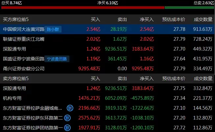Viewport: 215px width, 132px height.
Task: Click 净买 6.10亿 summary text
Action: [x=107, y=3]
